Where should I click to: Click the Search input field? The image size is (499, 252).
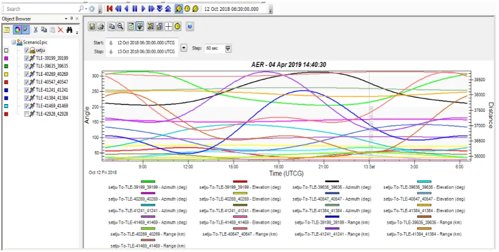(x=42, y=9)
